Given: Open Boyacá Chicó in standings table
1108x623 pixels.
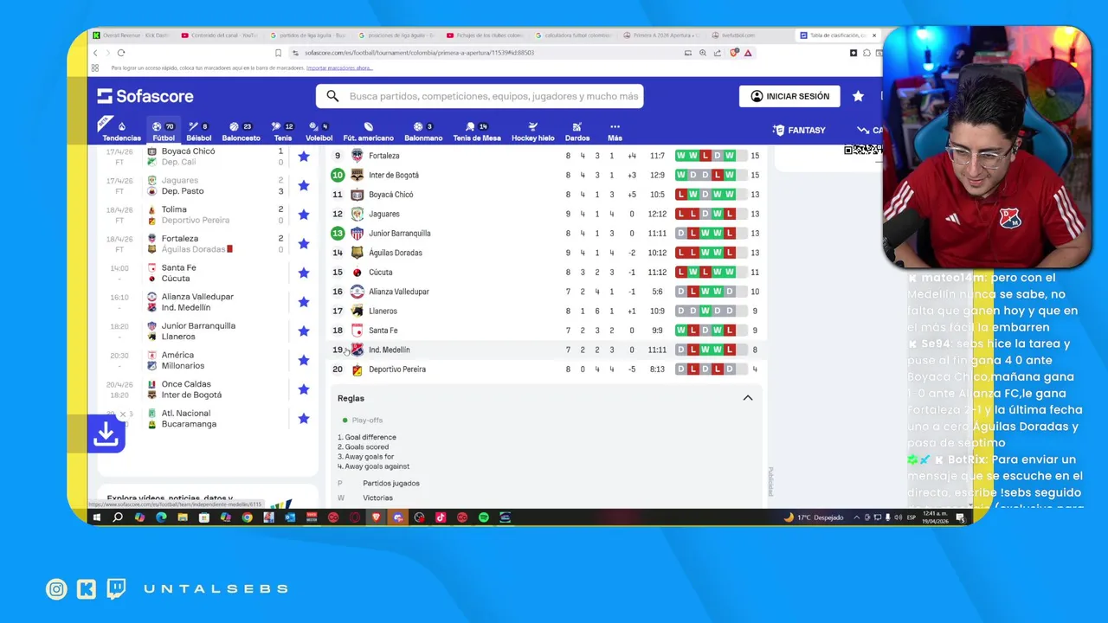Looking at the screenshot, I should 390,195.
